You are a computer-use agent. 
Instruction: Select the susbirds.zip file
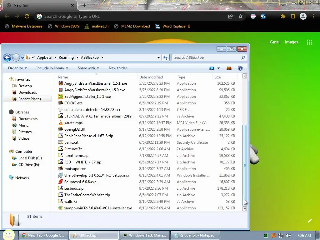click(74, 188)
